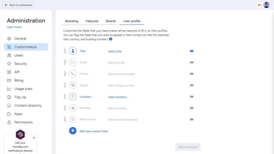Open Billing in the admin sidebar
Screen dimensions: 274x154
pyautogui.click(x=26, y=80)
